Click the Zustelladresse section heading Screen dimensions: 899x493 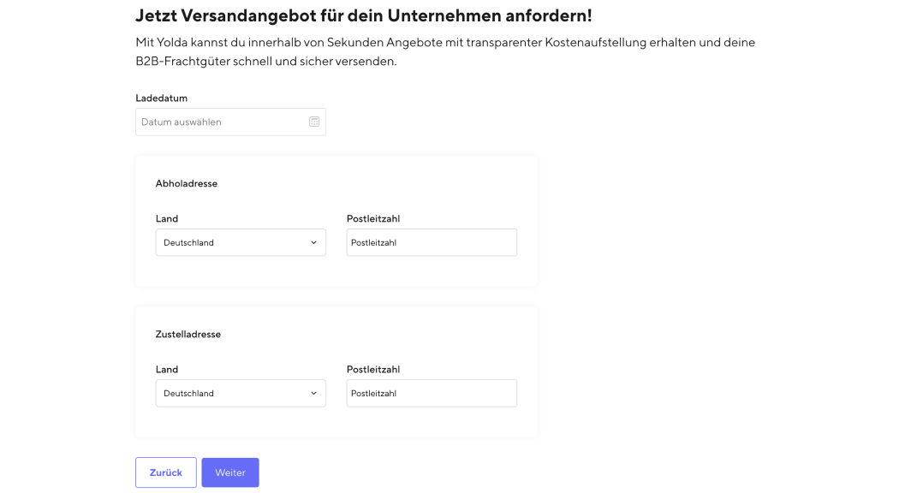(188, 334)
